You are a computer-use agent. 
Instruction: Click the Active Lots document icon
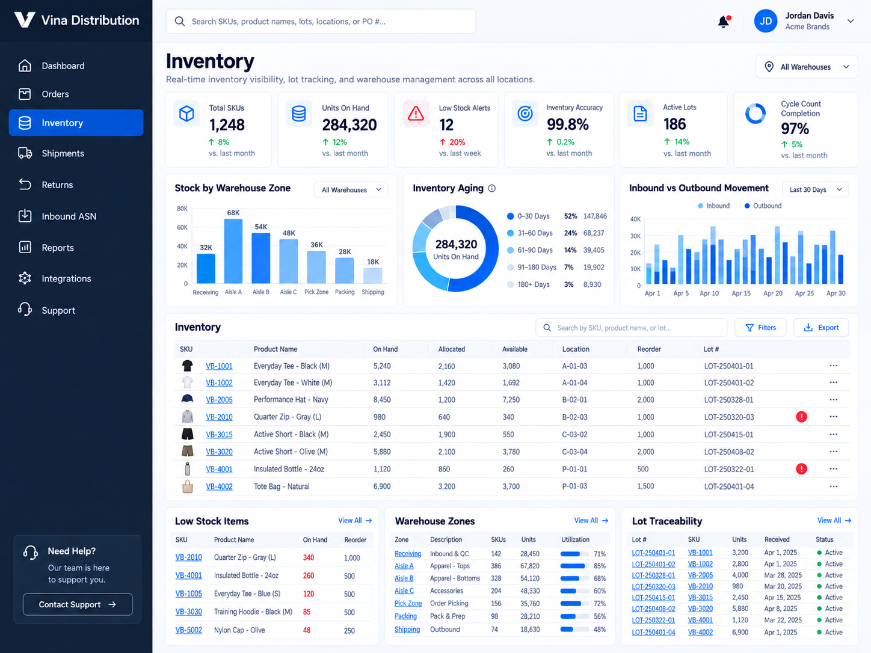[x=641, y=113]
